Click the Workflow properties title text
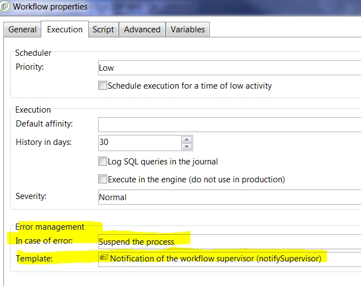 [x=50, y=7]
